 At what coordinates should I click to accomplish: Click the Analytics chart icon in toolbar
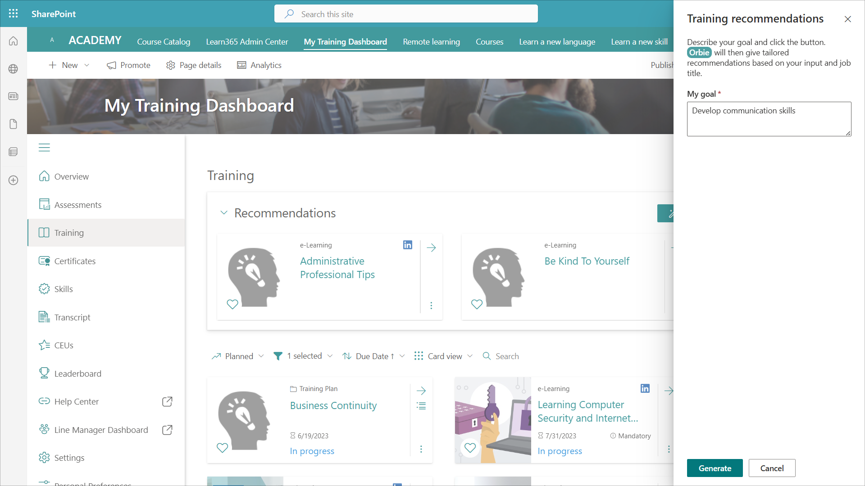[x=241, y=65]
